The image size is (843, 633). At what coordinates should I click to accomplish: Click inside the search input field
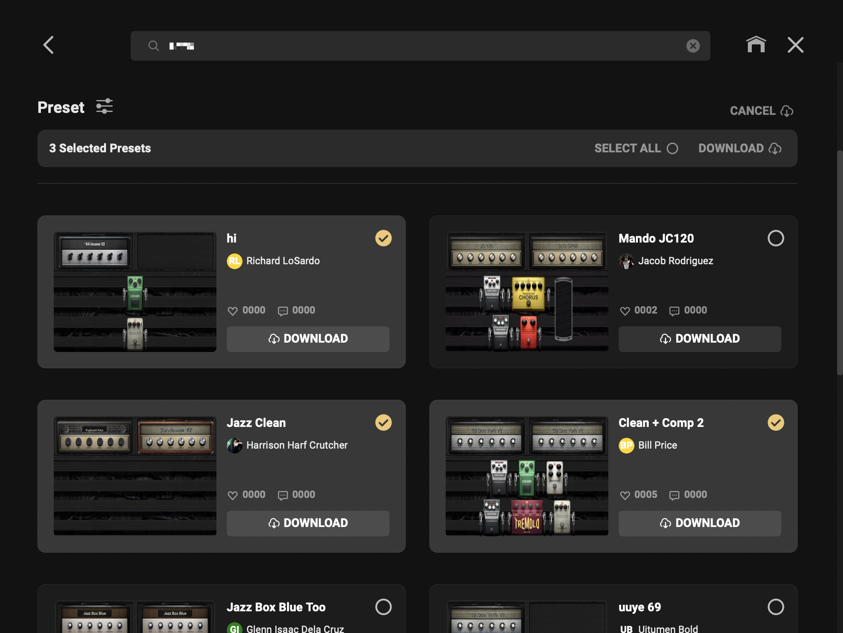[421, 46]
